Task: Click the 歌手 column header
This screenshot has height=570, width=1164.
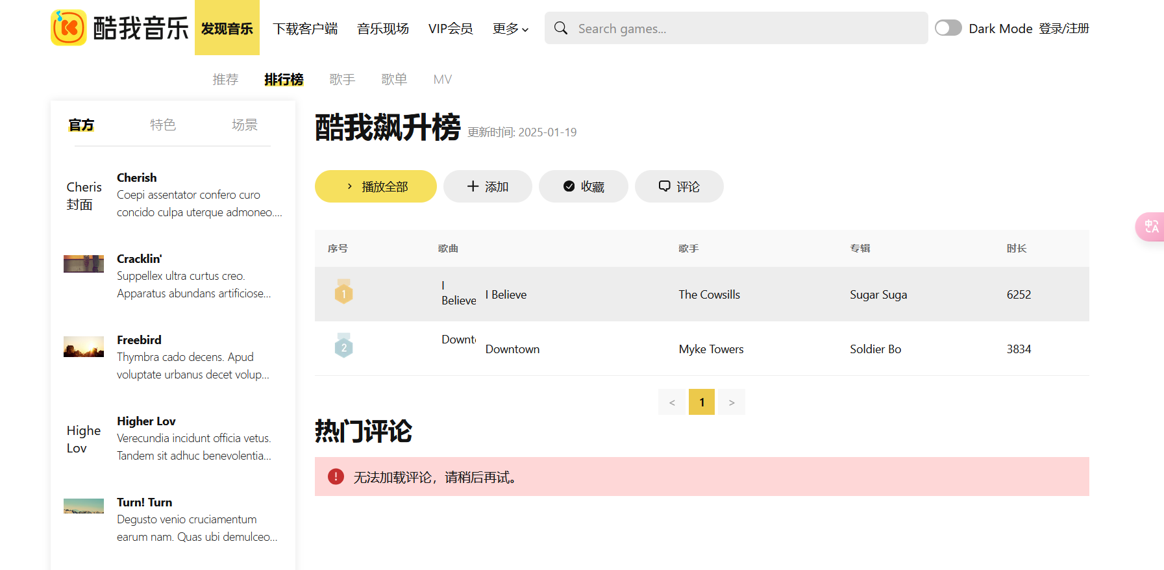Action: pyautogui.click(x=688, y=248)
